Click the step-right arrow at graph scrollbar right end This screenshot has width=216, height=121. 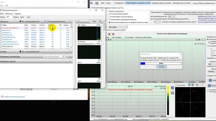197,40
